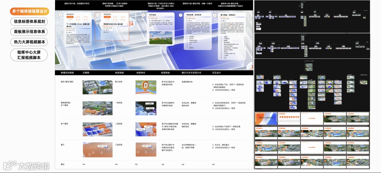Click the 二级标签 cell
The width and height of the screenshot is (381, 173).
(119, 124)
